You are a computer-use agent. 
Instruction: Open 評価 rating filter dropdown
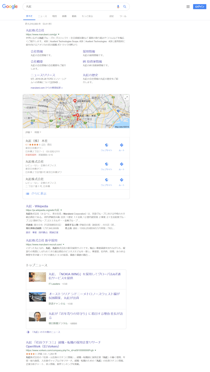(29, 132)
